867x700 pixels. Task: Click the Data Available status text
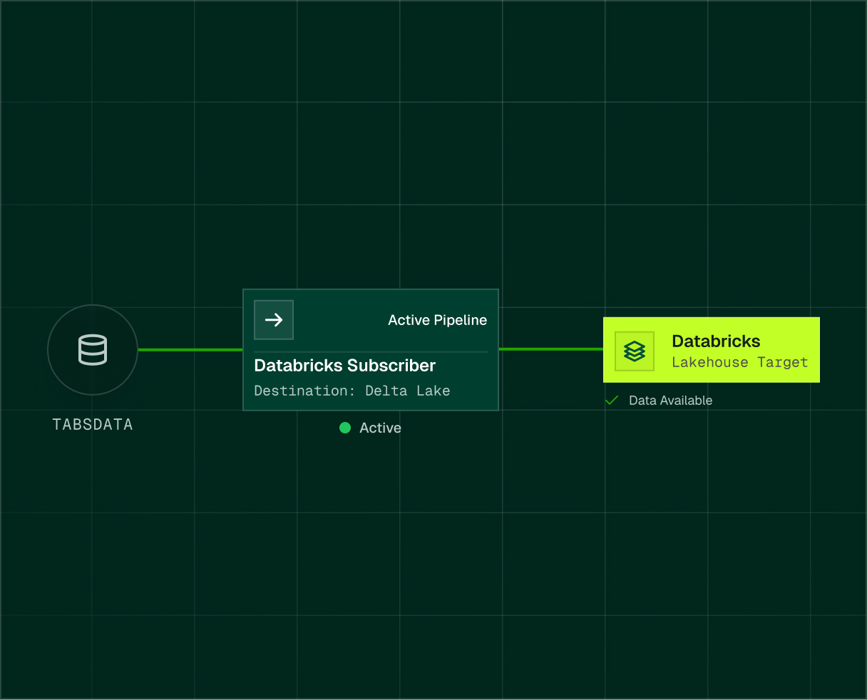pos(671,401)
